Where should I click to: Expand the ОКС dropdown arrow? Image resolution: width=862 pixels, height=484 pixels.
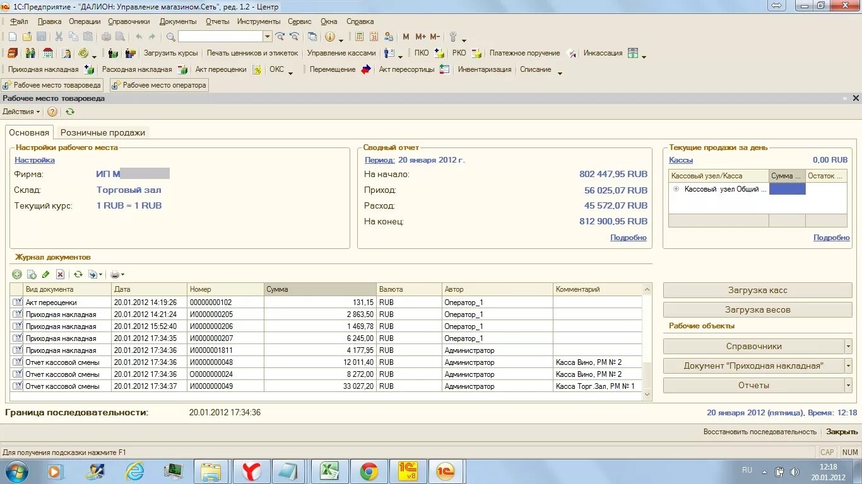pos(291,72)
